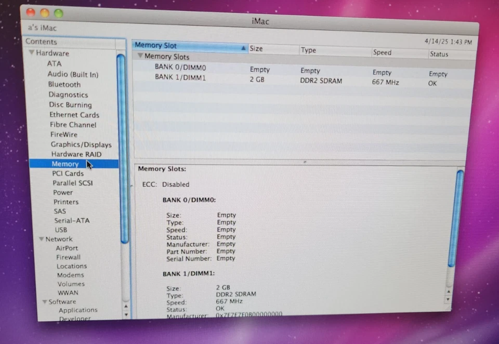Select the Firewall network item
This screenshot has height=344, width=499.
(68, 257)
